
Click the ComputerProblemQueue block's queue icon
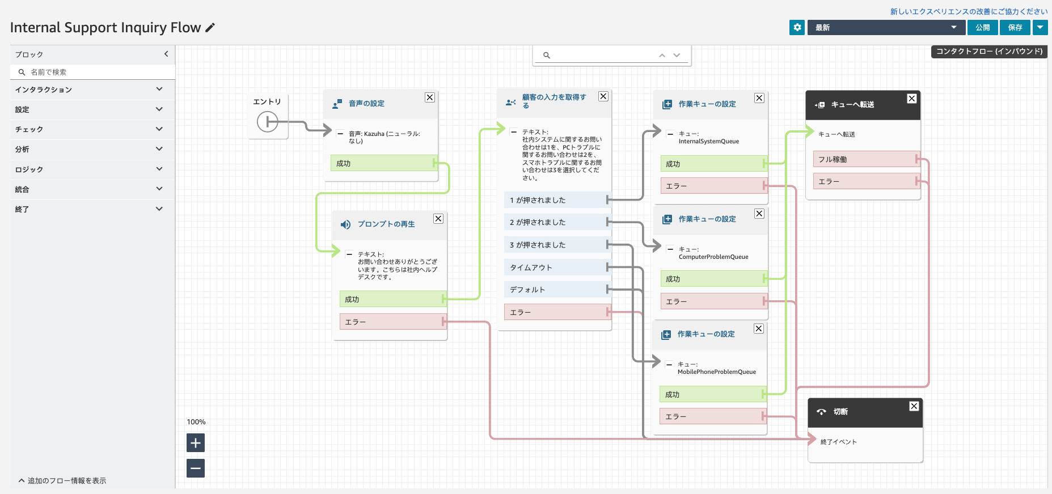[667, 219]
